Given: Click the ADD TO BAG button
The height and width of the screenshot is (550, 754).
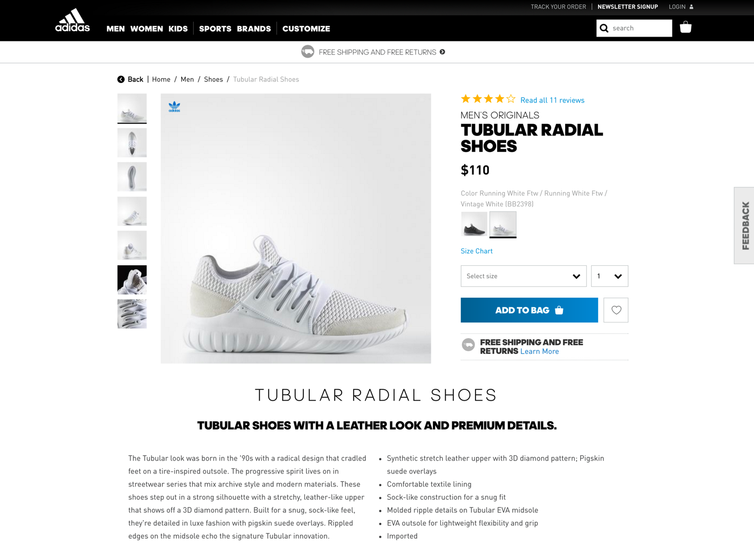Looking at the screenshot, I should (x=529, y=310).
